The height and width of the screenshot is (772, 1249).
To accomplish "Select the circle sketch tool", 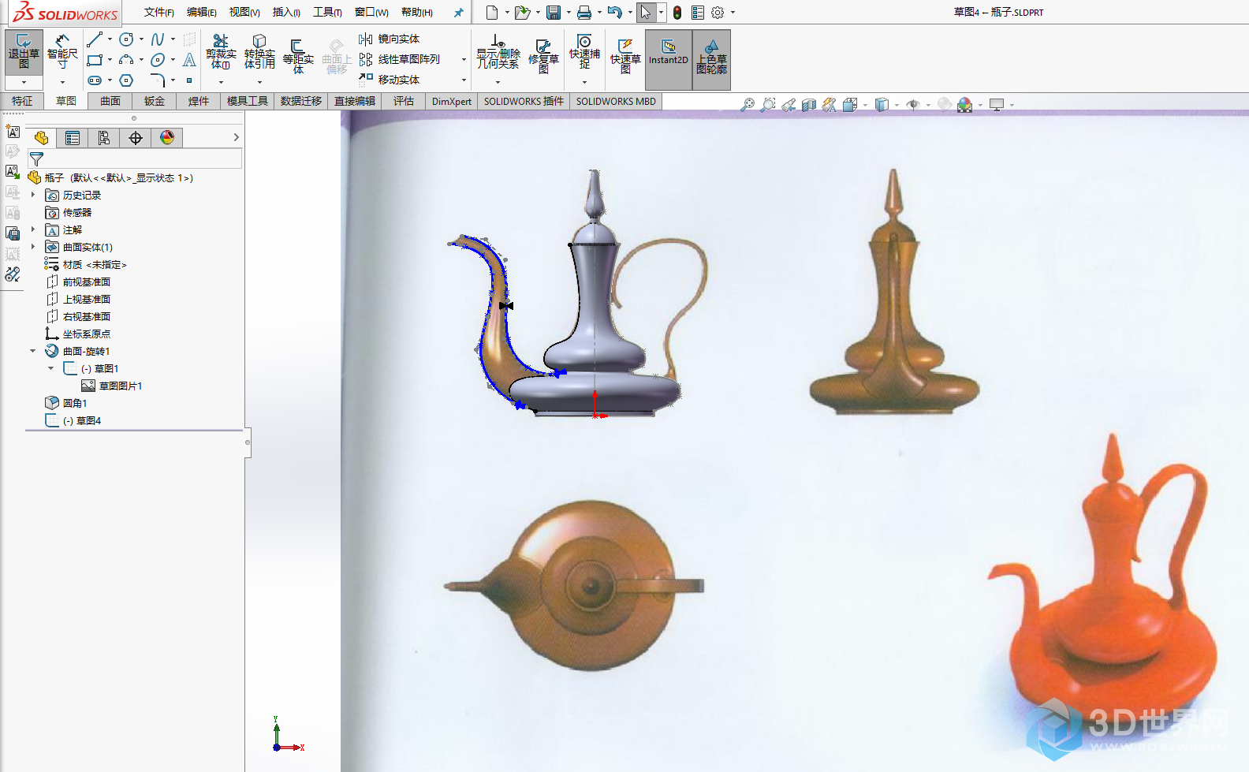I will click(126, 39).
